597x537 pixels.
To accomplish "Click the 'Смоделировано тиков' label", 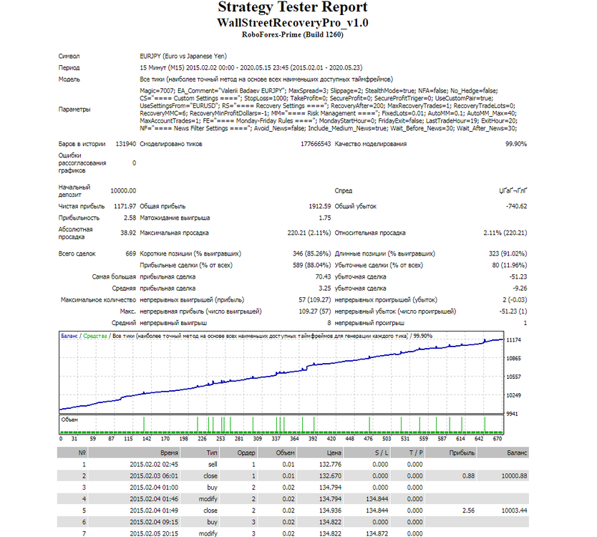I will point(171,144).
